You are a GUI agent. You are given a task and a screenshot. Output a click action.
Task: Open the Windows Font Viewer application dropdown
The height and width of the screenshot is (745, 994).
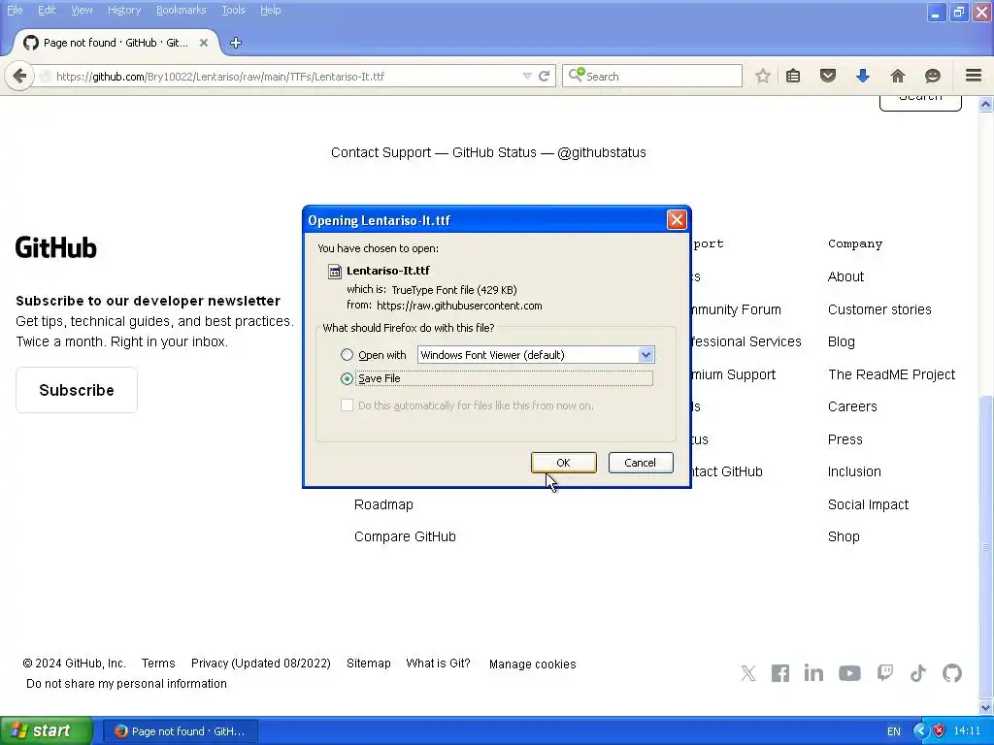click(536, 355)
